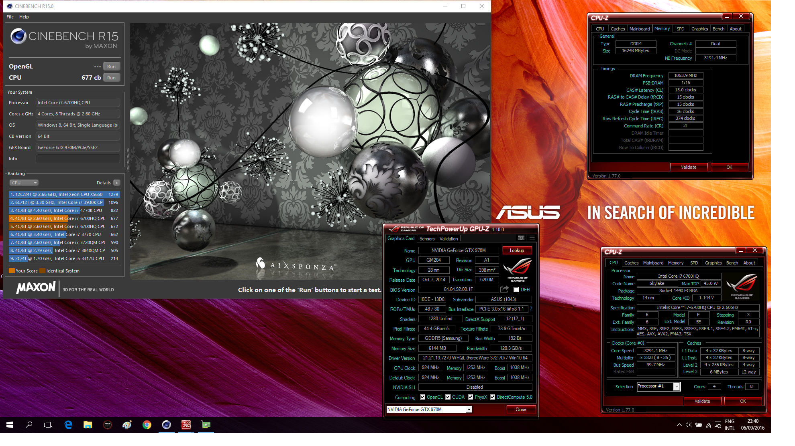Launch Google Chrome from the taskbar
The width and height of the screenshot is (795, 446).
147,425
